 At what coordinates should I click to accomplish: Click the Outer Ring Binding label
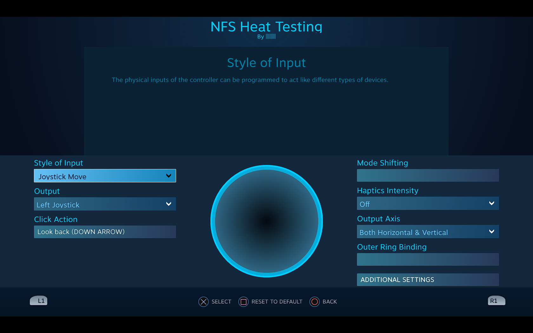[x=392, y=247]
